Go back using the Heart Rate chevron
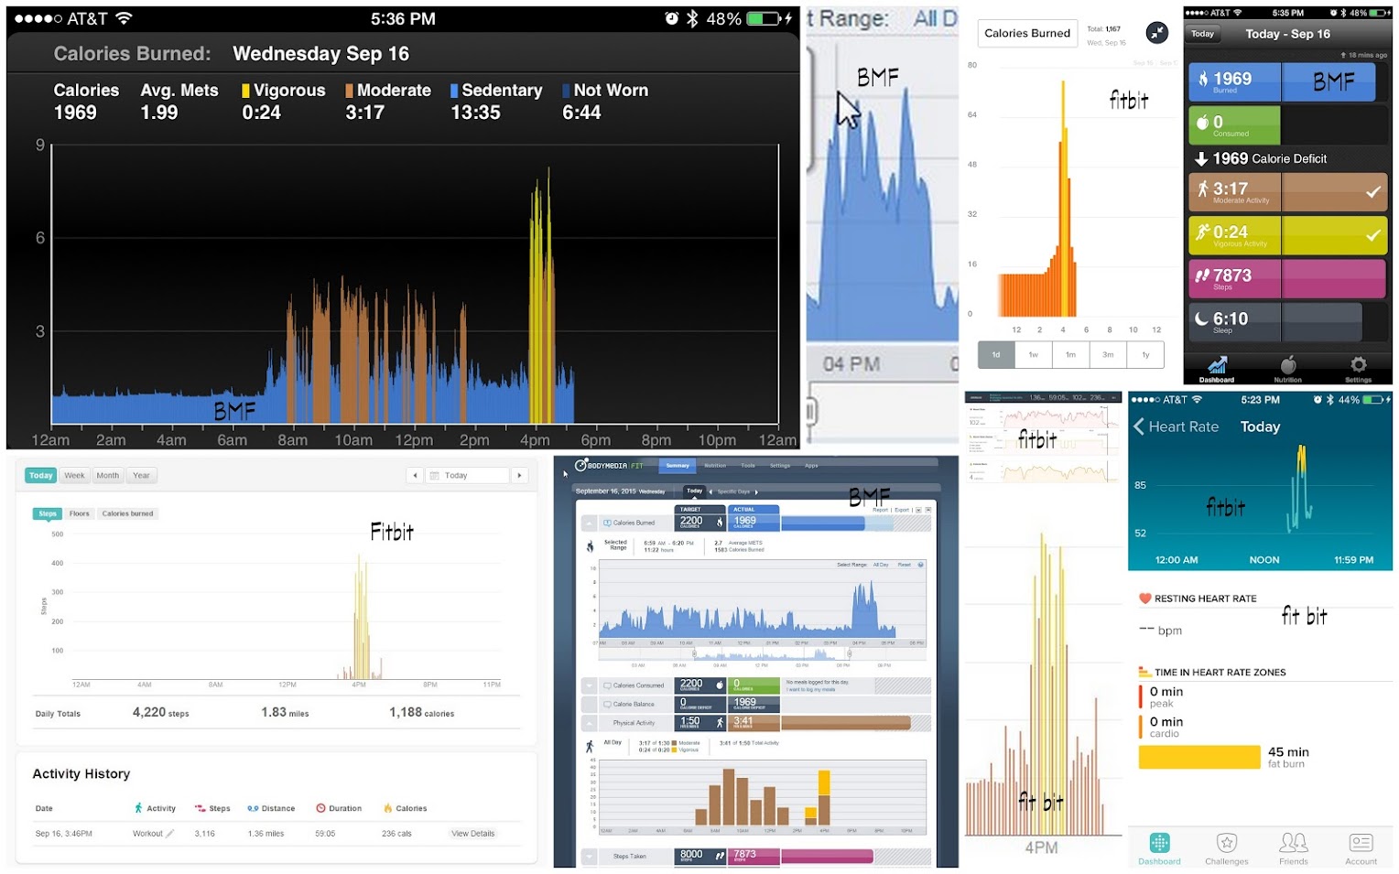1399x874 pixels. coord(1139,427)
